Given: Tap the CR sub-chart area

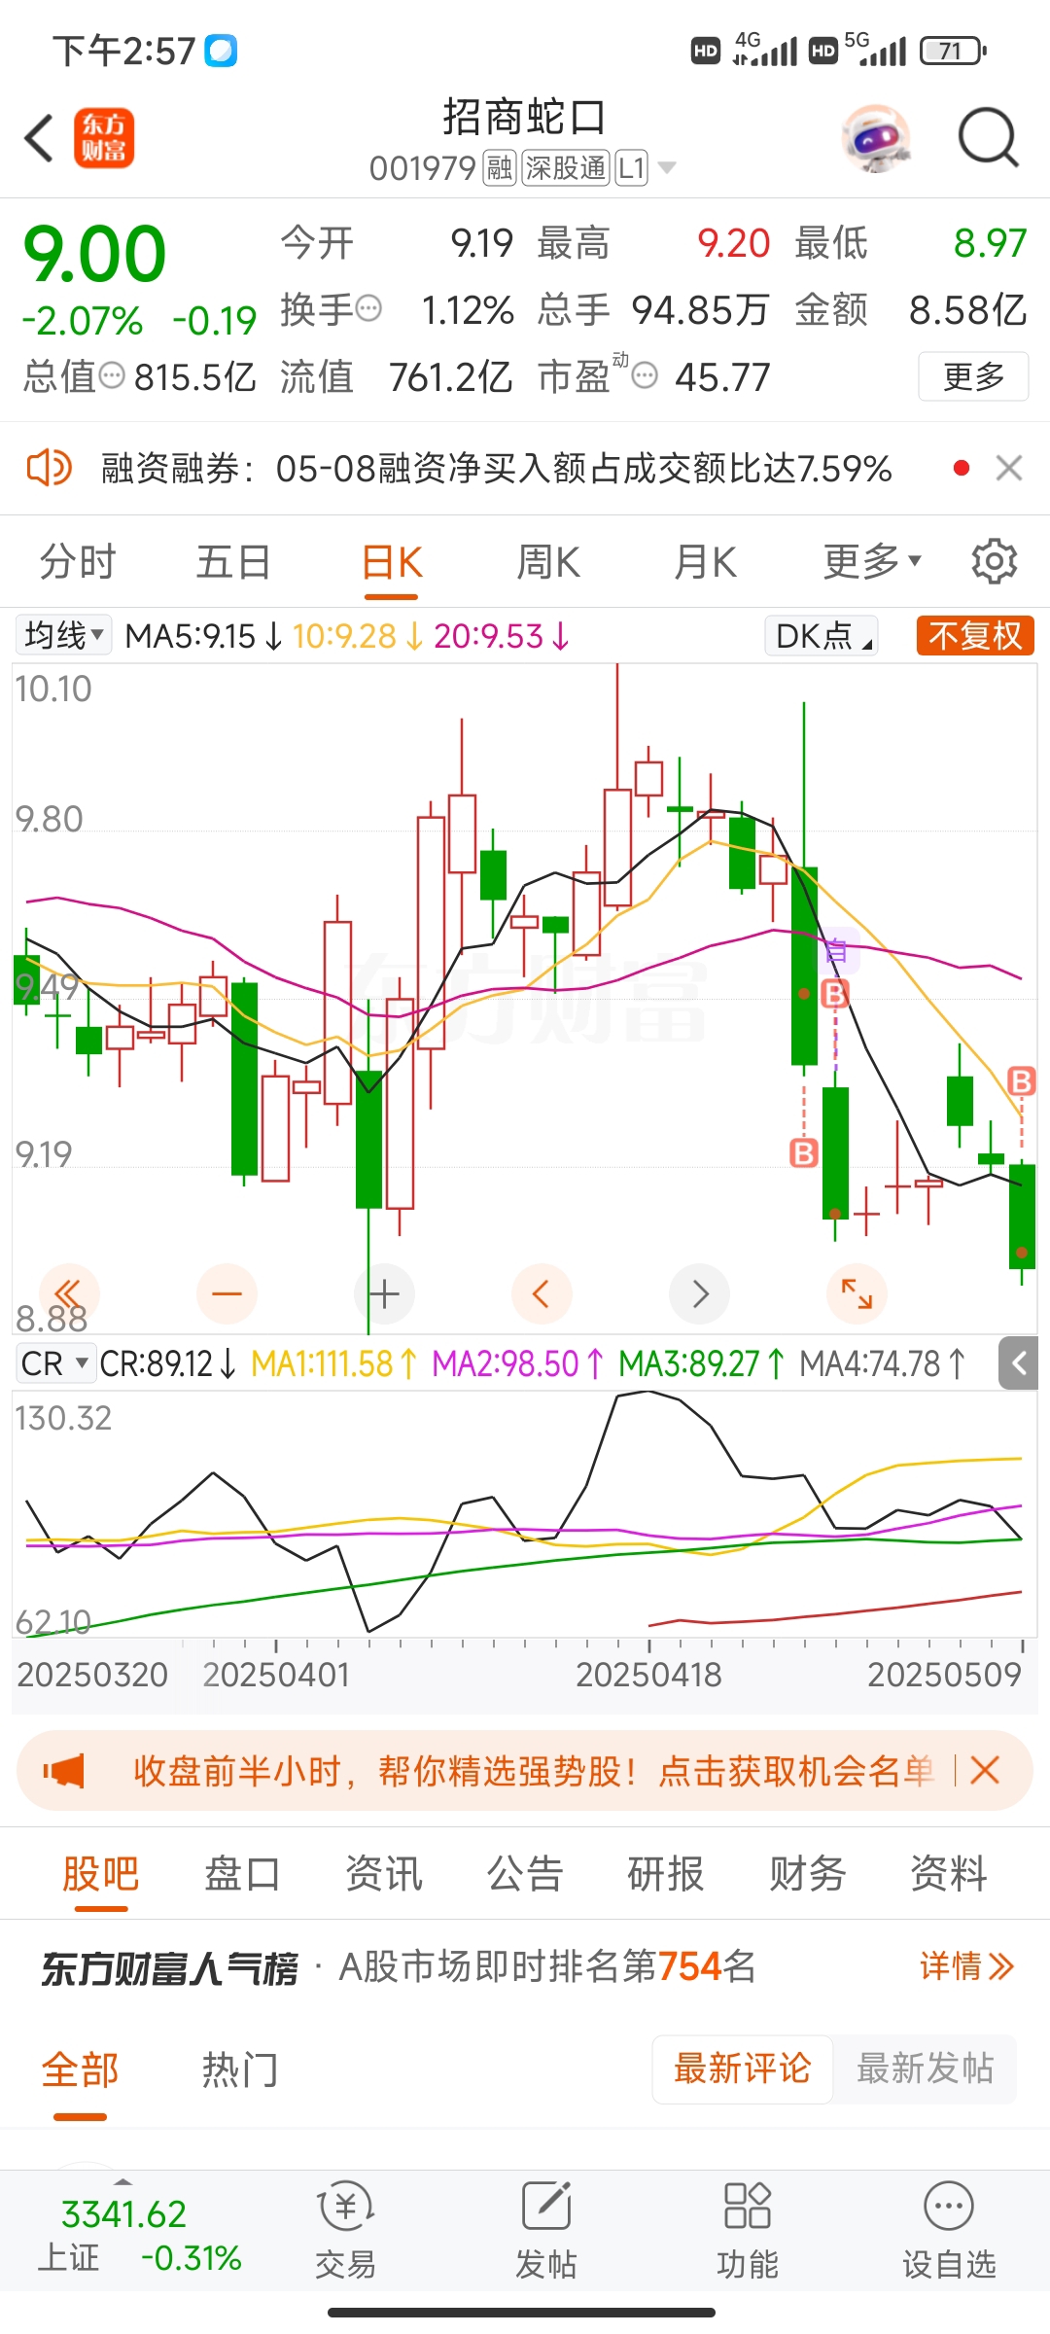Looking at the screenshot, I should [x=525, y=1514].
